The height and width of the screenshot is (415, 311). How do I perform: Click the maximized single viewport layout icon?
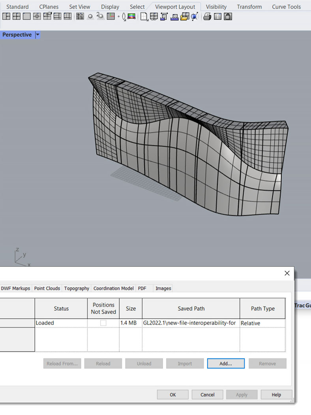(26, 17)
